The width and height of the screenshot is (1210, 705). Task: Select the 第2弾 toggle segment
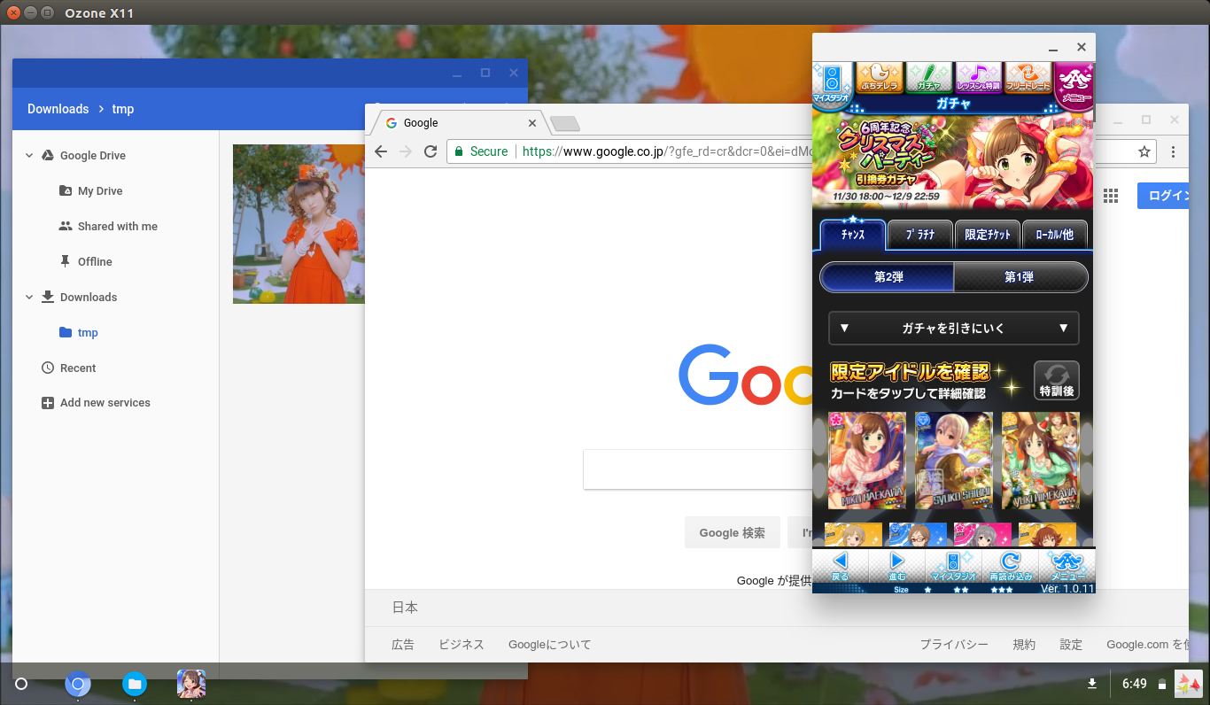[888, 277]
